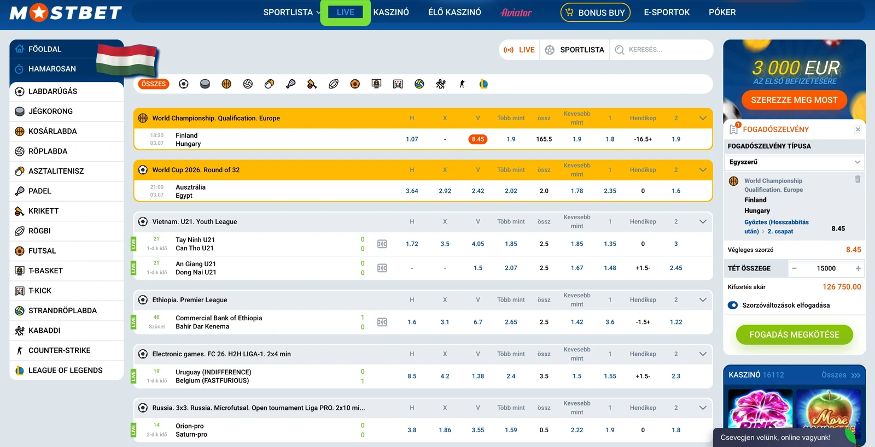875x447 pixels.
Task: Close the bet slip panel
Action: click(858, 130)
